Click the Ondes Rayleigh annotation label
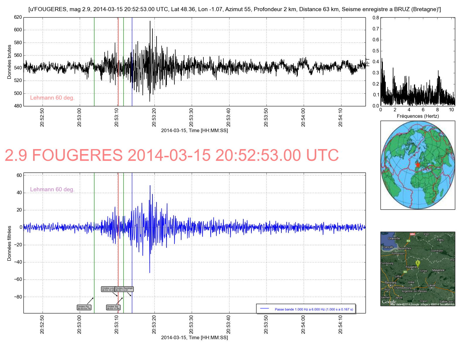 pyautogui.click(x=124, y=289)
